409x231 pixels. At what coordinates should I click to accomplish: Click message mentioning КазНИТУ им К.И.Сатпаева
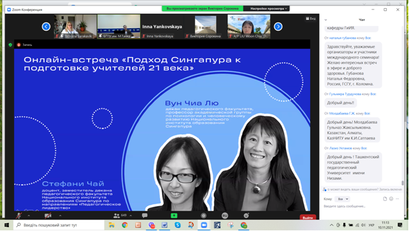click(352, 130)
